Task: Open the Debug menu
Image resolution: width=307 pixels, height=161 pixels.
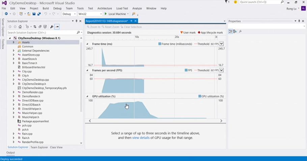Action: [57, 8]
